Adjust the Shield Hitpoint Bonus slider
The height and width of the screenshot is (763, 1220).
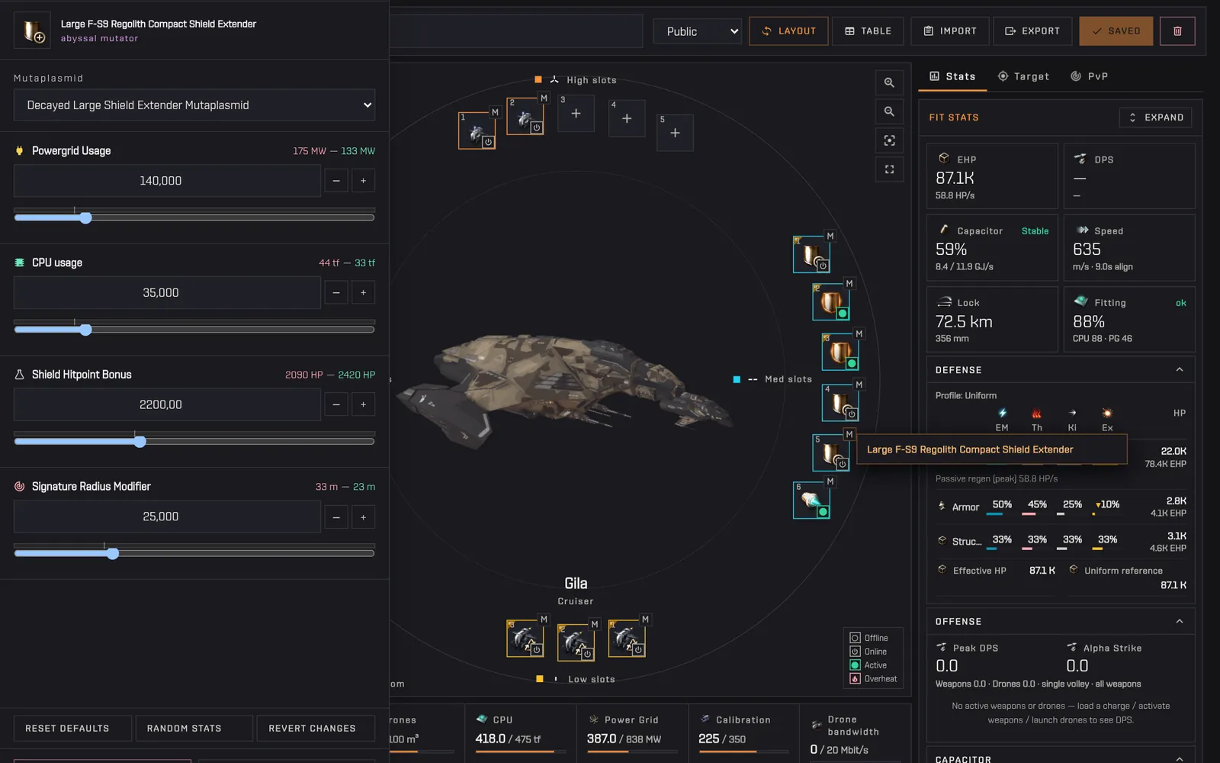point(194,441)
